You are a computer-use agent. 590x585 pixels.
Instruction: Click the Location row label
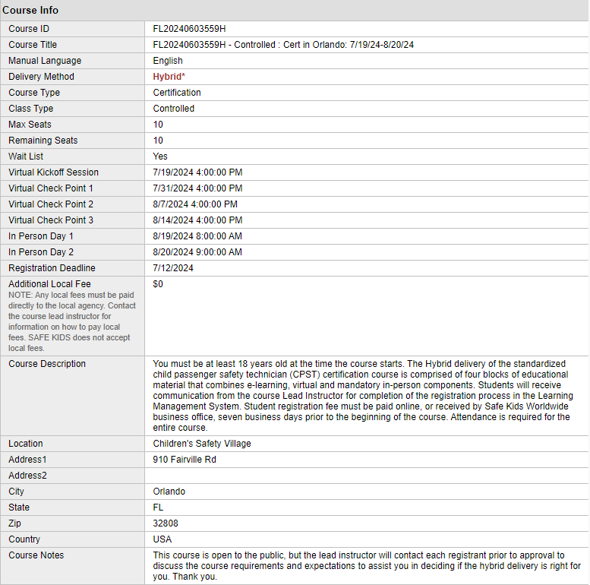26,444
